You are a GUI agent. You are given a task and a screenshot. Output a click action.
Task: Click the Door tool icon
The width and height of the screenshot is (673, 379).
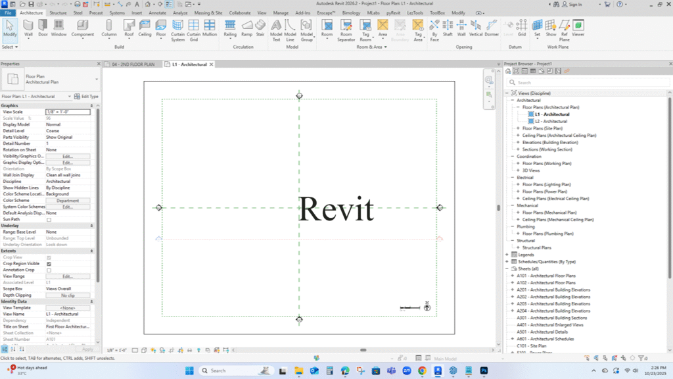click(x=43, y=28)
